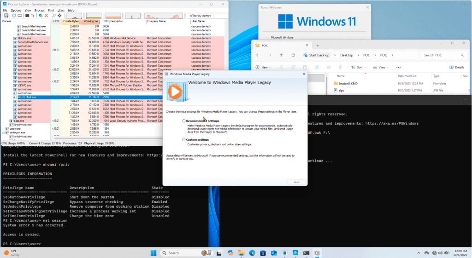Image resolution: width=472 pixels, height=258 pixels.
Task: Refresh the POC folder in File Explorer
Action: pos(293,55)
